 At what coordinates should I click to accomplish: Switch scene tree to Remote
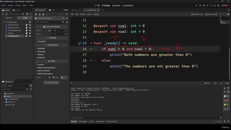point(9,18)
